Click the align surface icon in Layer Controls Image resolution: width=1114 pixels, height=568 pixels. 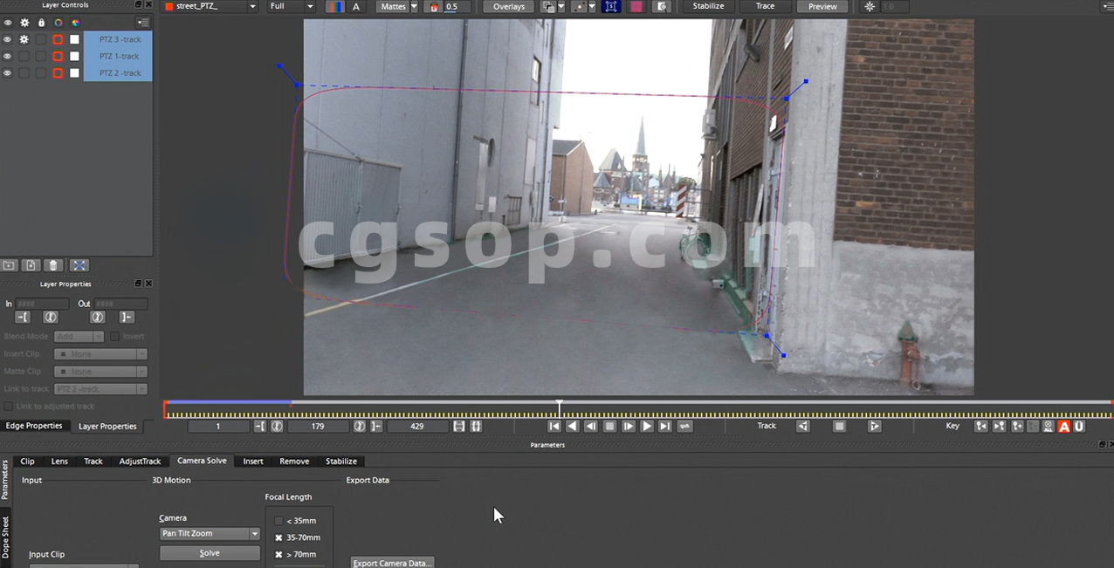79,265
